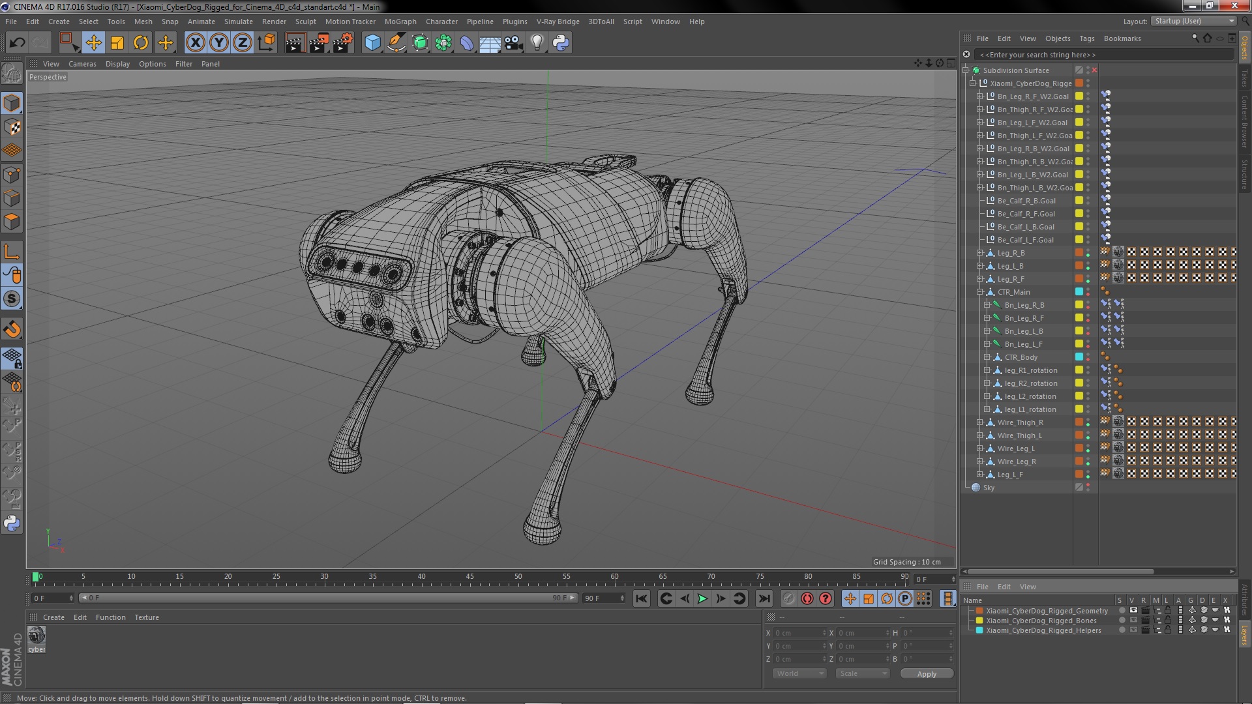Enable Points mode
Viewport: 1252px width, 704px height.
coord(12,175)
